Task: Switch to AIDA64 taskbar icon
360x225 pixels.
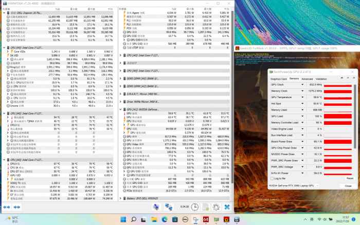Action: pos(206,219)
